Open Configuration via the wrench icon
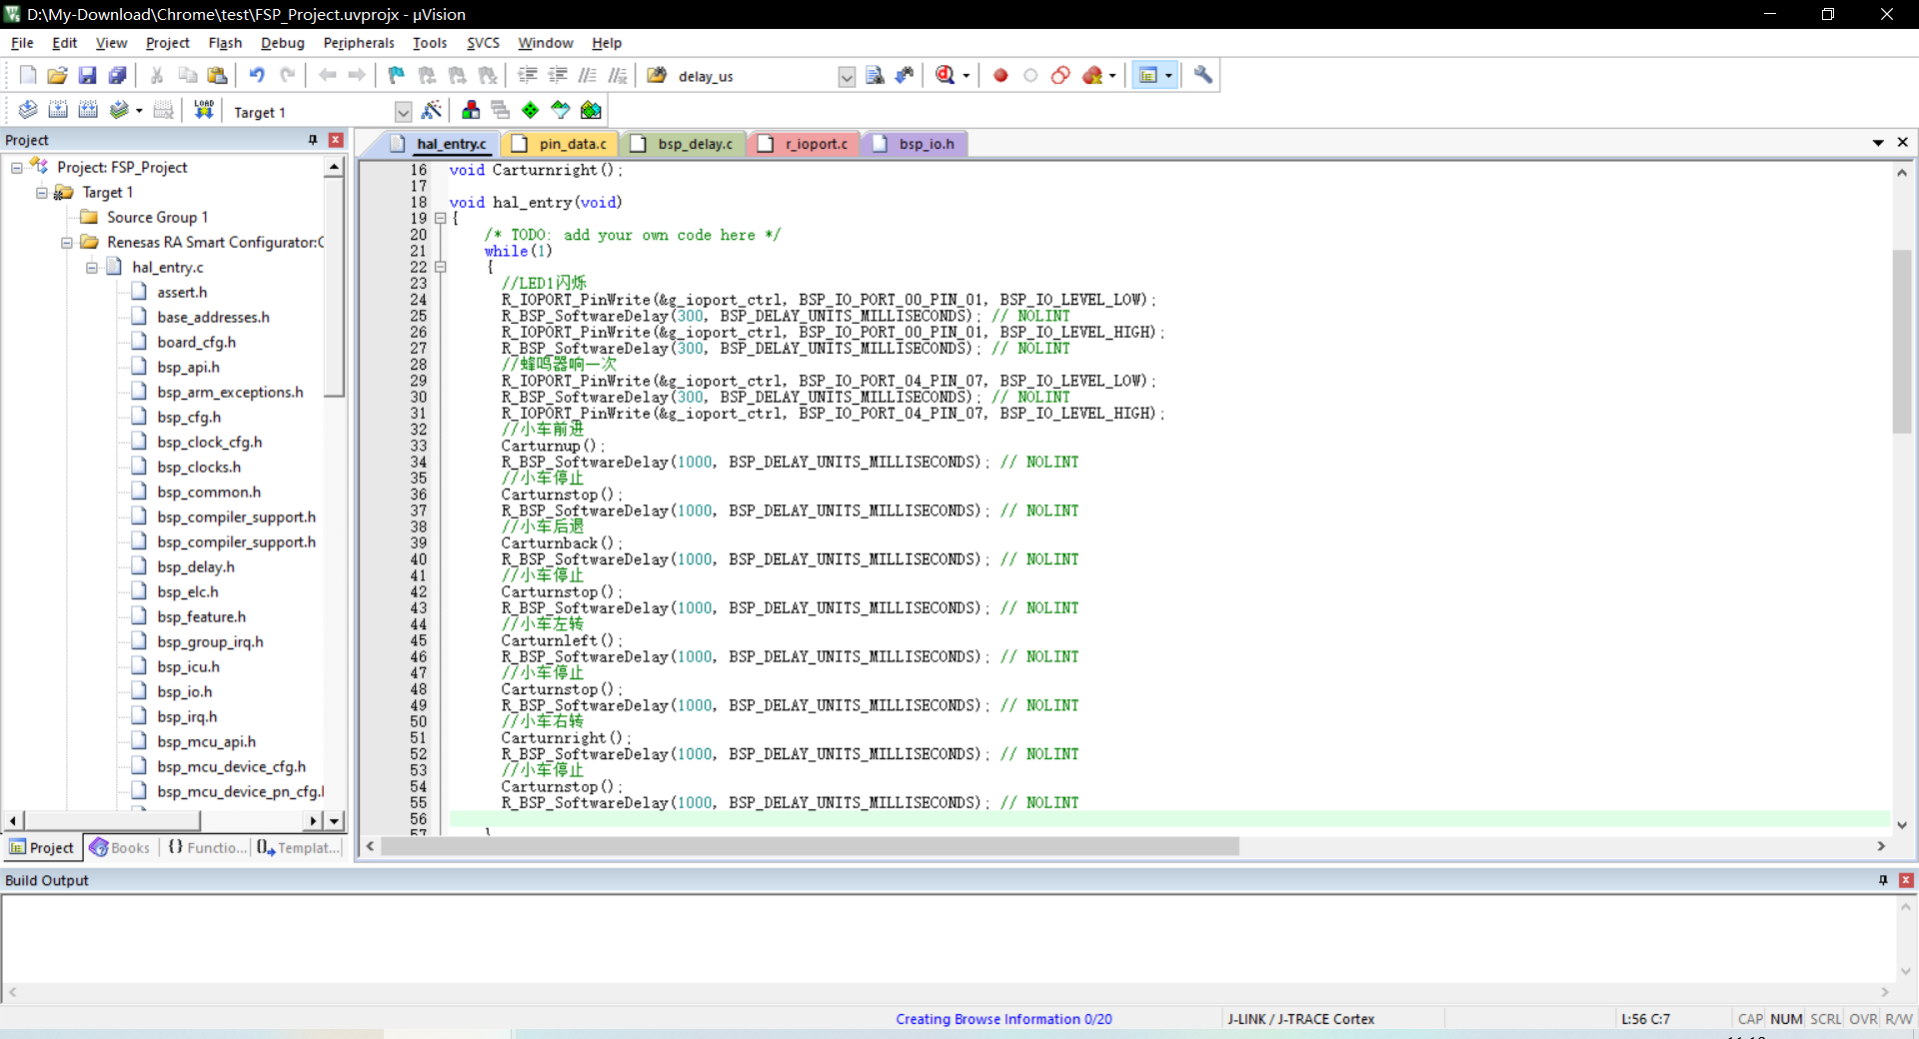This screenshot has height=1039, width=1919. tap(1203, 75)
